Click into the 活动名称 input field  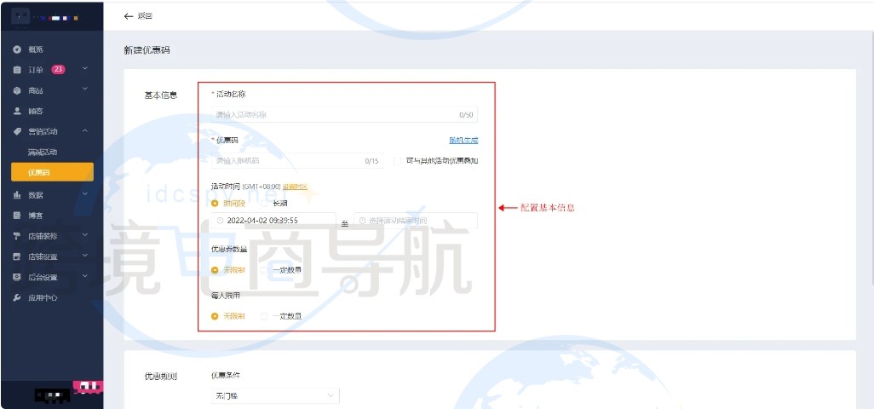(x=344, y=114)
